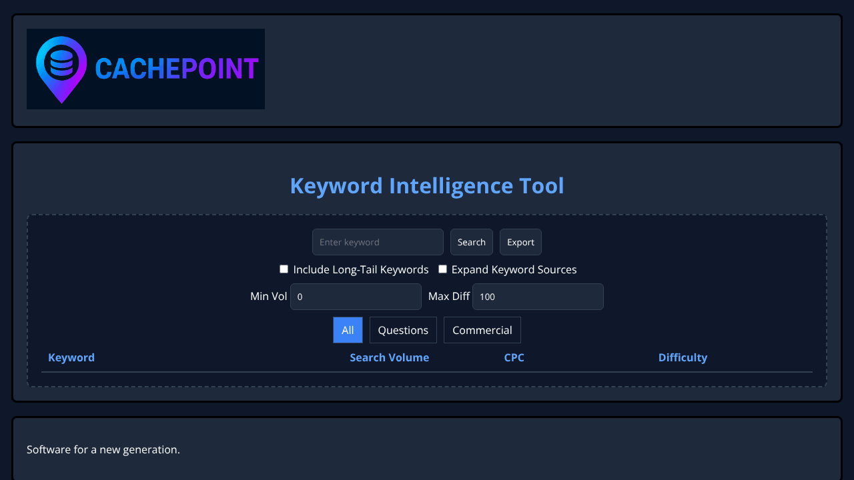Click the 'Software for a new generation.' text
The image size is (854, 480).
tap(103, 449)
